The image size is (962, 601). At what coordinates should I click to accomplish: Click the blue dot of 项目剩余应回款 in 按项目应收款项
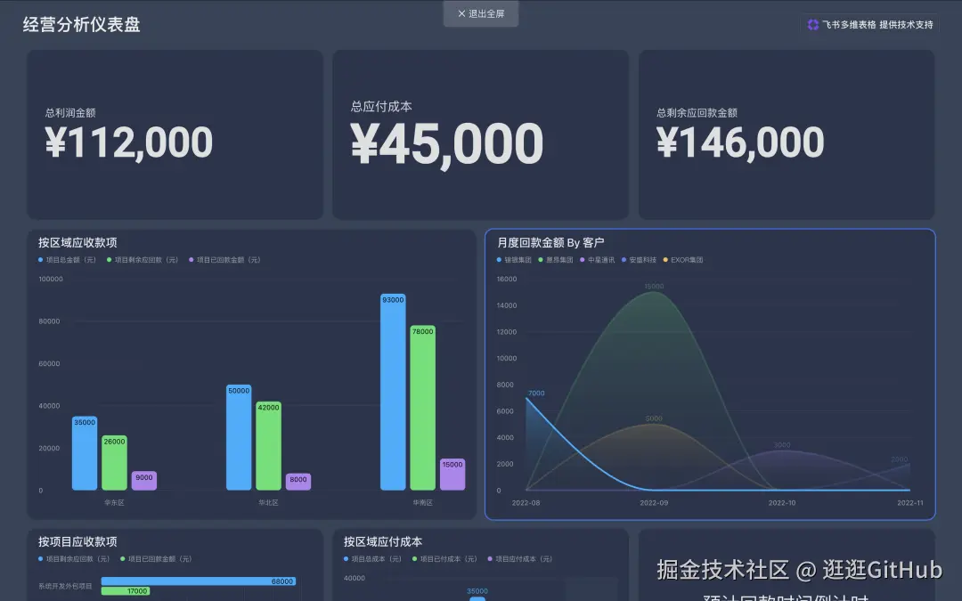coord(39,558)
